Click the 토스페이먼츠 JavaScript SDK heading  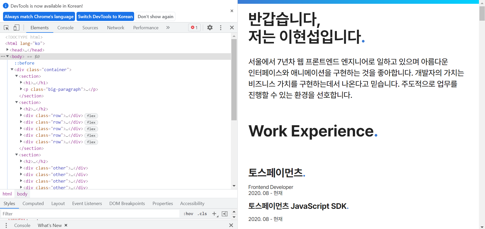pos(298,206)
